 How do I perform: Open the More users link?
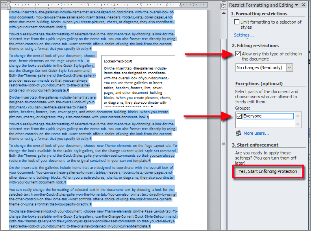[256, 133]
